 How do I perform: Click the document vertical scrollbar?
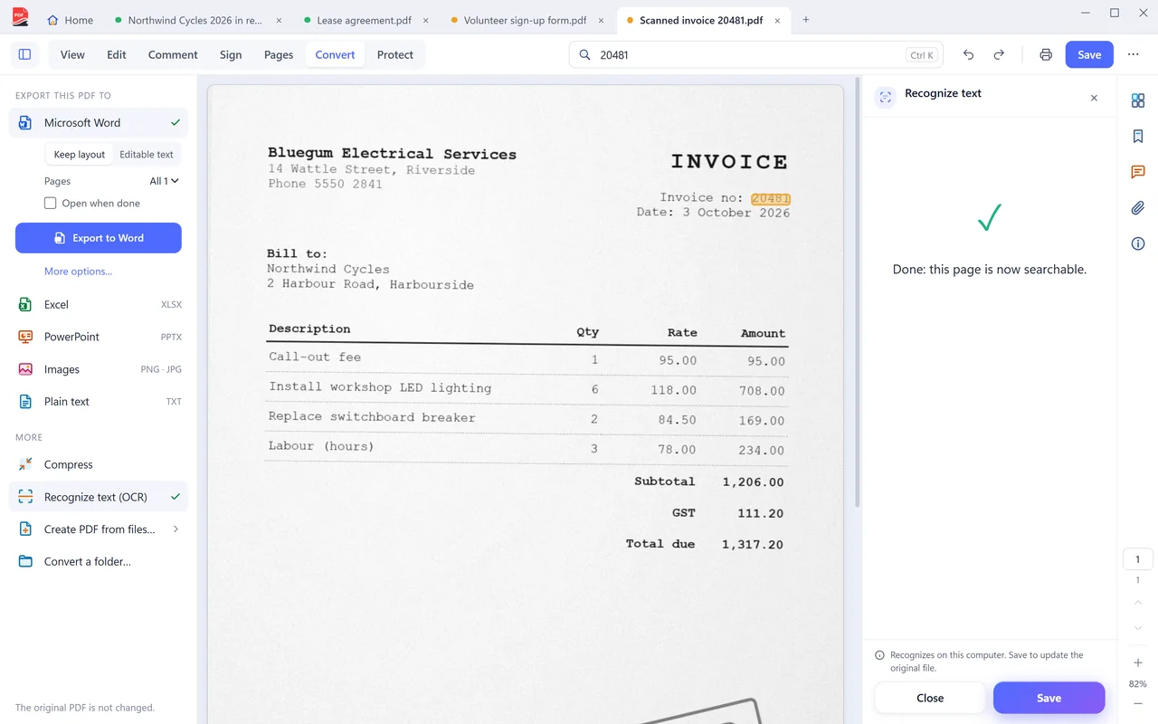(x=857, y=294)
